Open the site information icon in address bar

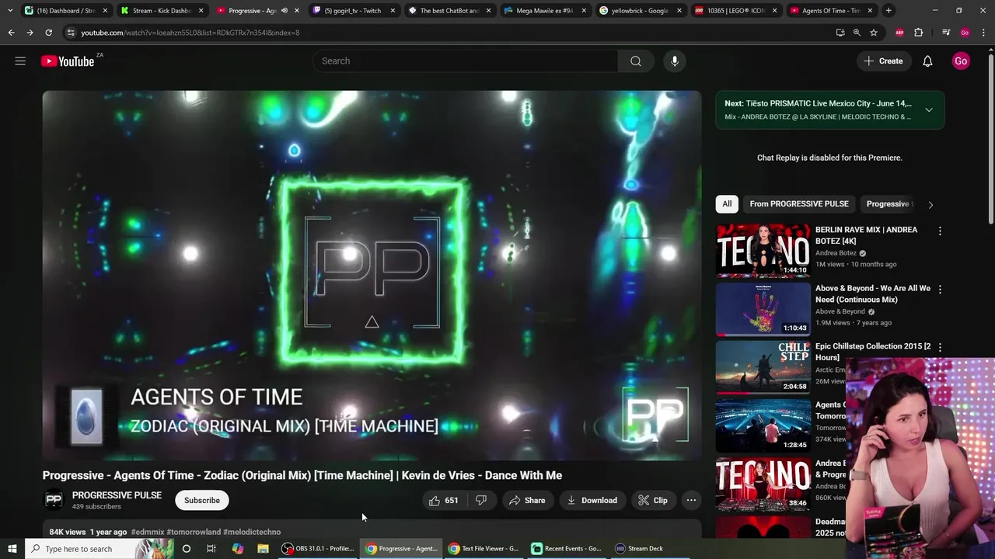click(x=71, y=33)
